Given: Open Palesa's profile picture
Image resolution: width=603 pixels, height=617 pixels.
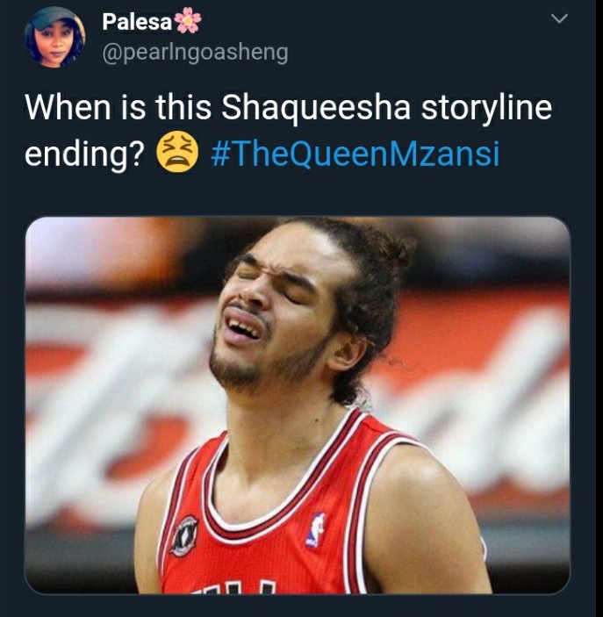Looking at the screenshot, I should coord(54,38).
